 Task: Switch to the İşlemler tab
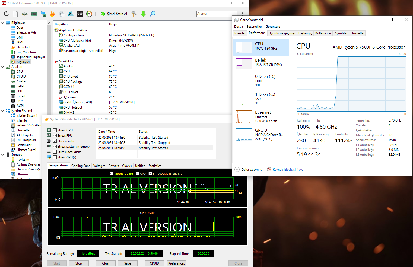point(240,33)
